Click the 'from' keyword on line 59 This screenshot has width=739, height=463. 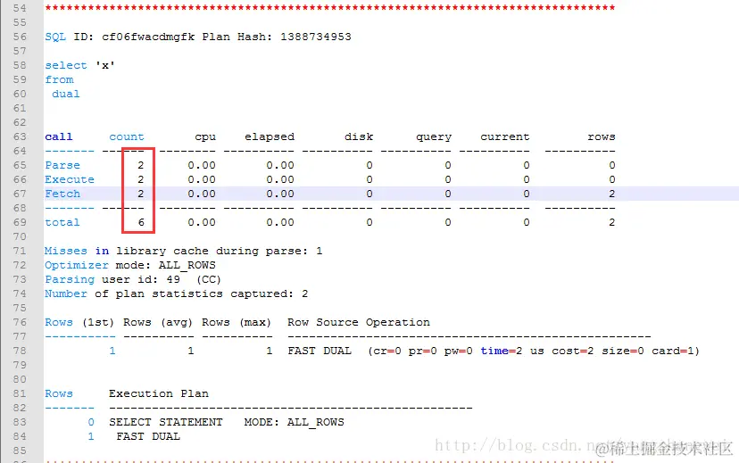(60, 79)
